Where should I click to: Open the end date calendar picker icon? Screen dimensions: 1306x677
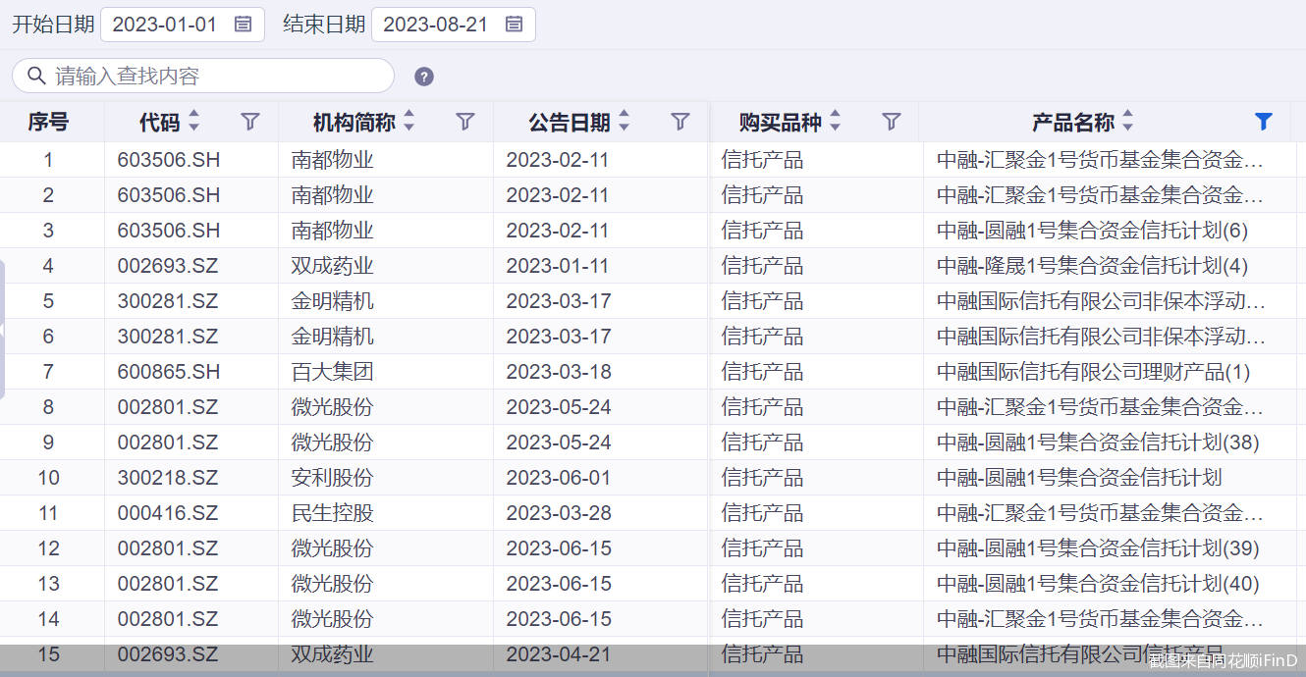[514, 25]
